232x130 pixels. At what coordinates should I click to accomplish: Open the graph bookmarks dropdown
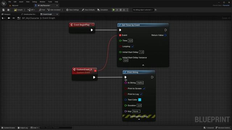point(3,18)
